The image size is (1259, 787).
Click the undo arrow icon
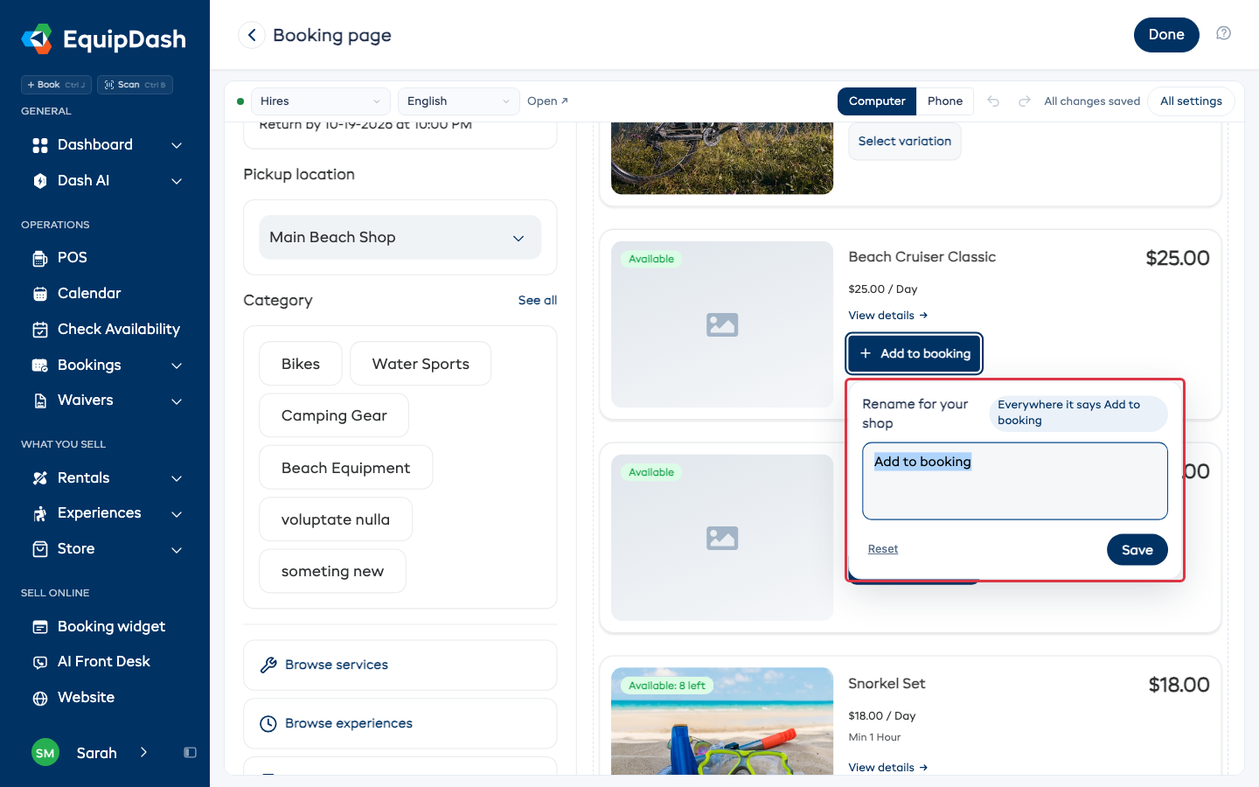tap(993, 101)
